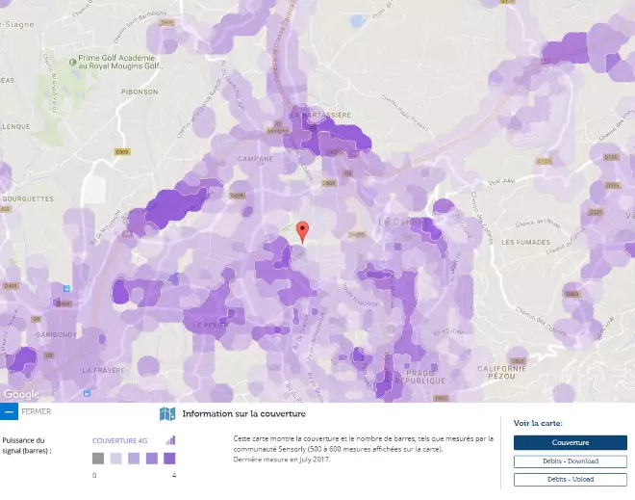Click the D135 road badge on the right
The height and width of the screenshot is (500, 635).
click(x=611, y=157)
